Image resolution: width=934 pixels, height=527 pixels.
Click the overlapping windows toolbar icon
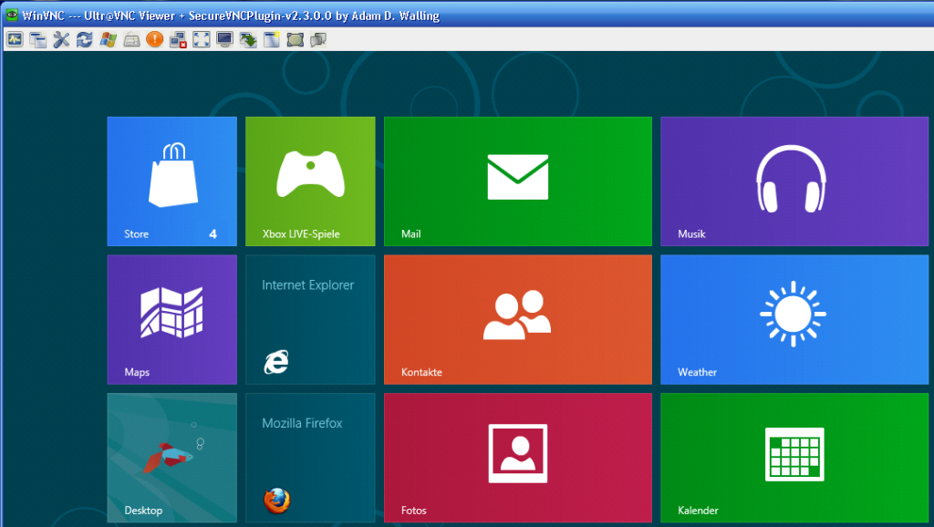pyautogui.click(x=38, y=40)
